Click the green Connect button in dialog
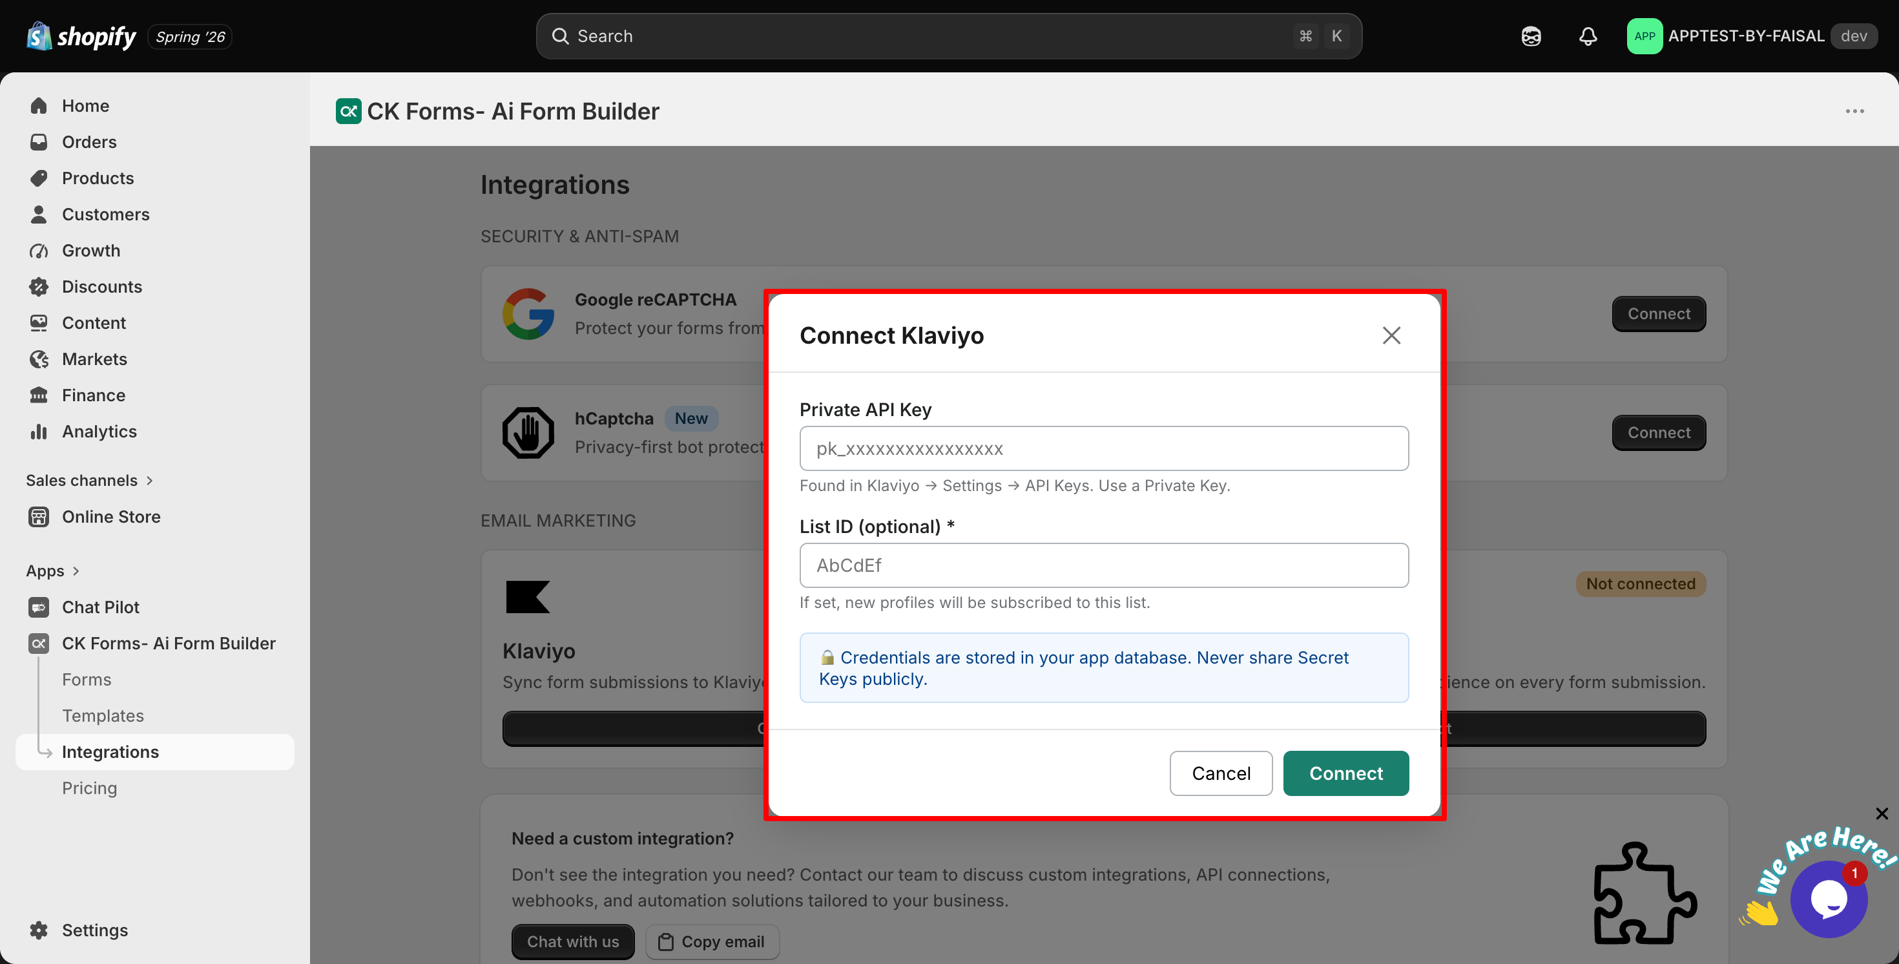 1345,773
